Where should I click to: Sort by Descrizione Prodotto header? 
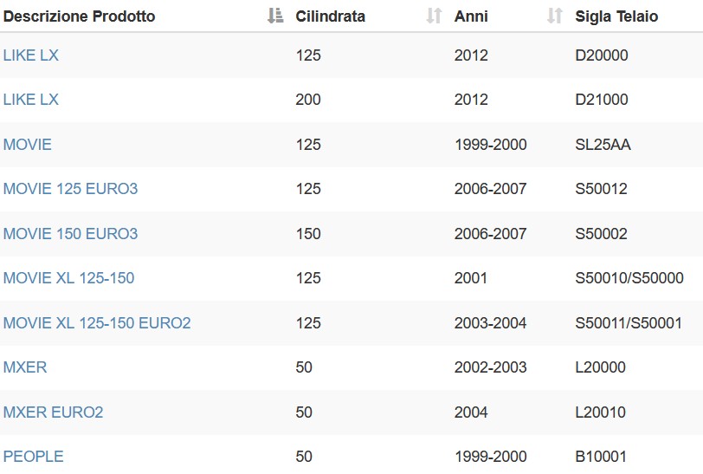point(80,16)
